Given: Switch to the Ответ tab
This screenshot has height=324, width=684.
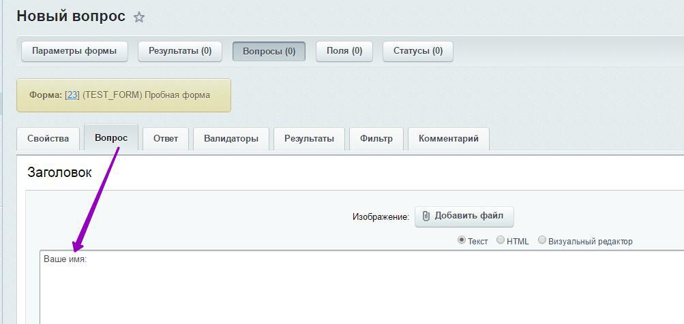Looking at the screenshot, I should (x=166, y=139).
